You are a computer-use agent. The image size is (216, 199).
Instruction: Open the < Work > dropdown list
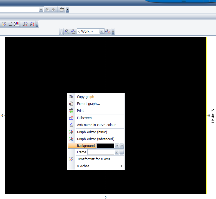point(101,31)
